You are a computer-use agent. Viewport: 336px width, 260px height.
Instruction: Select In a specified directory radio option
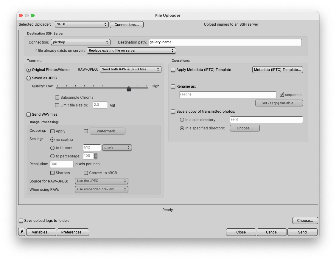(182, 128)
